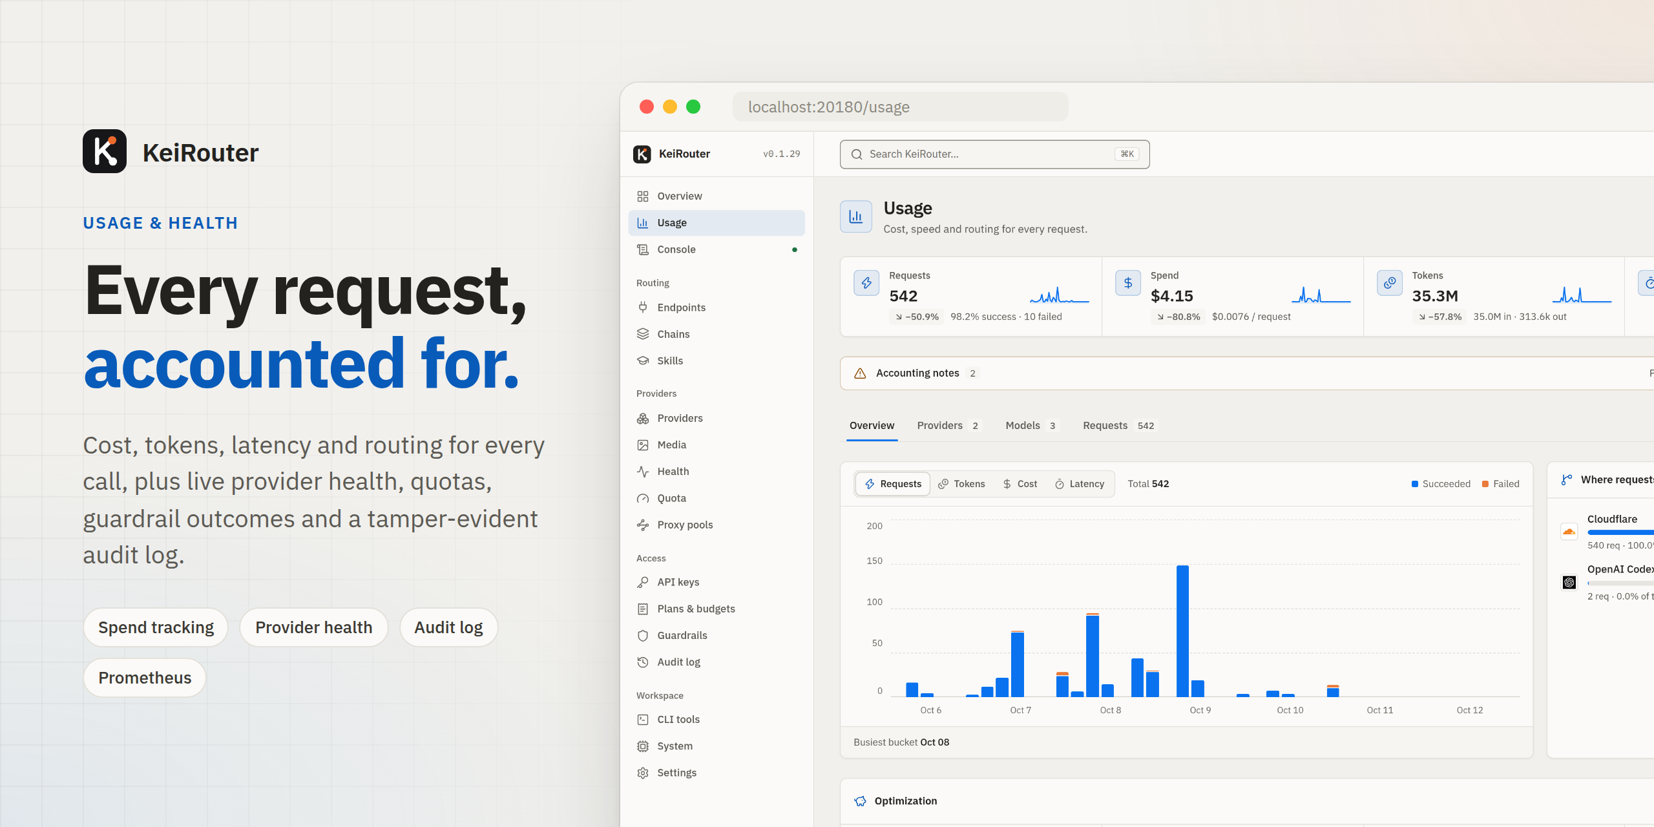The width and height of the screenshot is (1654, 827).
Task: Switch the chart to Tokens metric
Action: pos(961,484)
